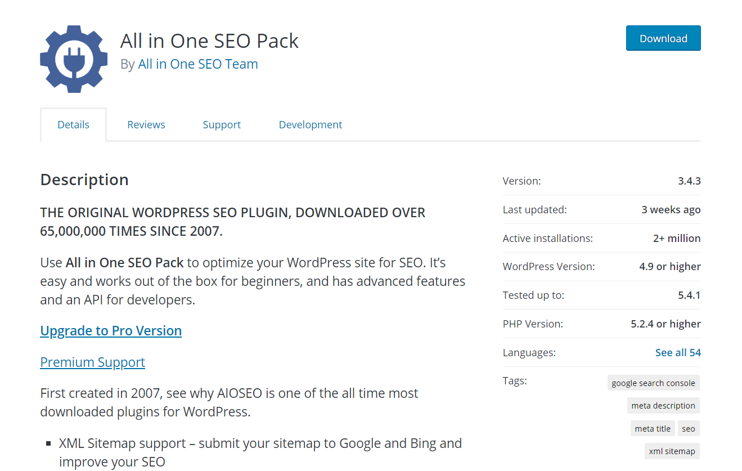Click the '5.2.4 or higher' PHP version value
742x471 pixels.
tap(666, 324)
